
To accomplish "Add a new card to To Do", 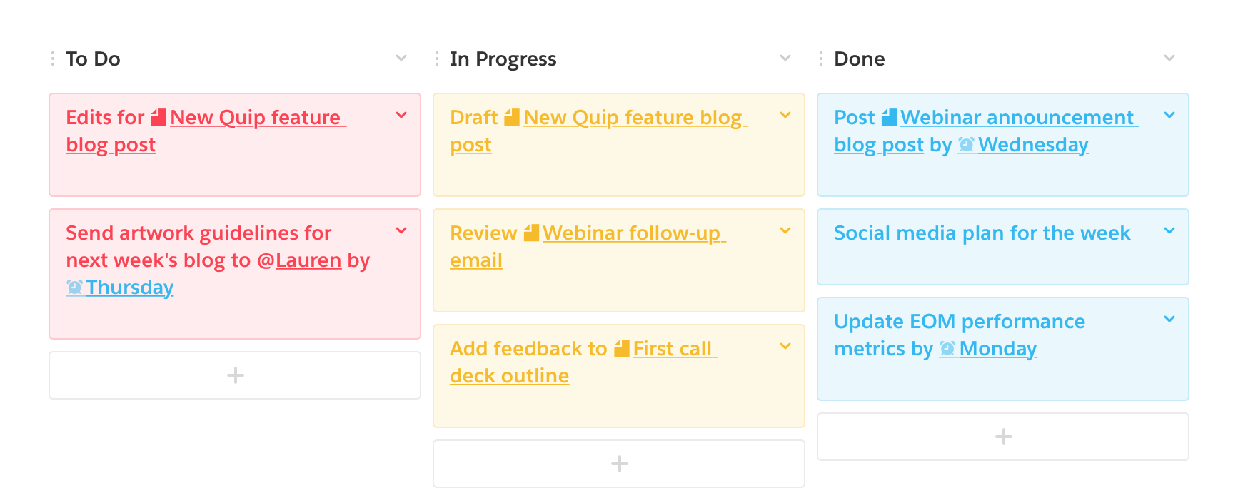I will (235, 375).
